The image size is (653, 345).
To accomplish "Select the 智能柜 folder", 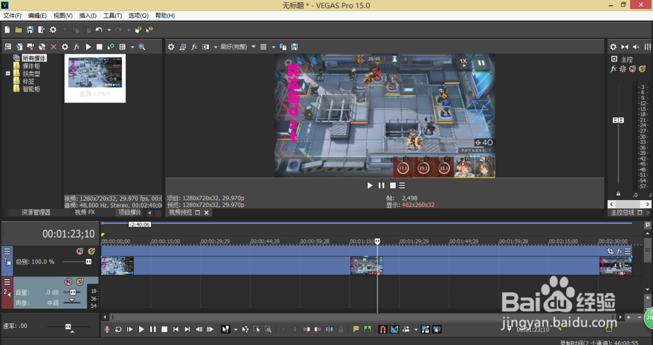I will click(31, 89).
